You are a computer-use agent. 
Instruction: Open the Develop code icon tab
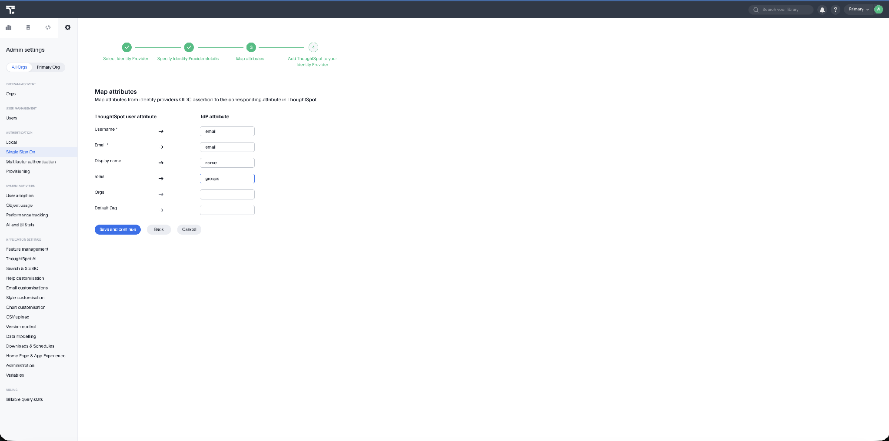(x=48, y=27)
